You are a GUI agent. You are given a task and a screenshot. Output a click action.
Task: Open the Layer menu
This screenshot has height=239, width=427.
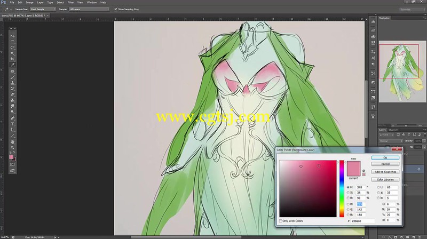point(41,3)
